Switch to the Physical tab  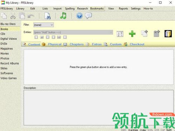(55, 44)
